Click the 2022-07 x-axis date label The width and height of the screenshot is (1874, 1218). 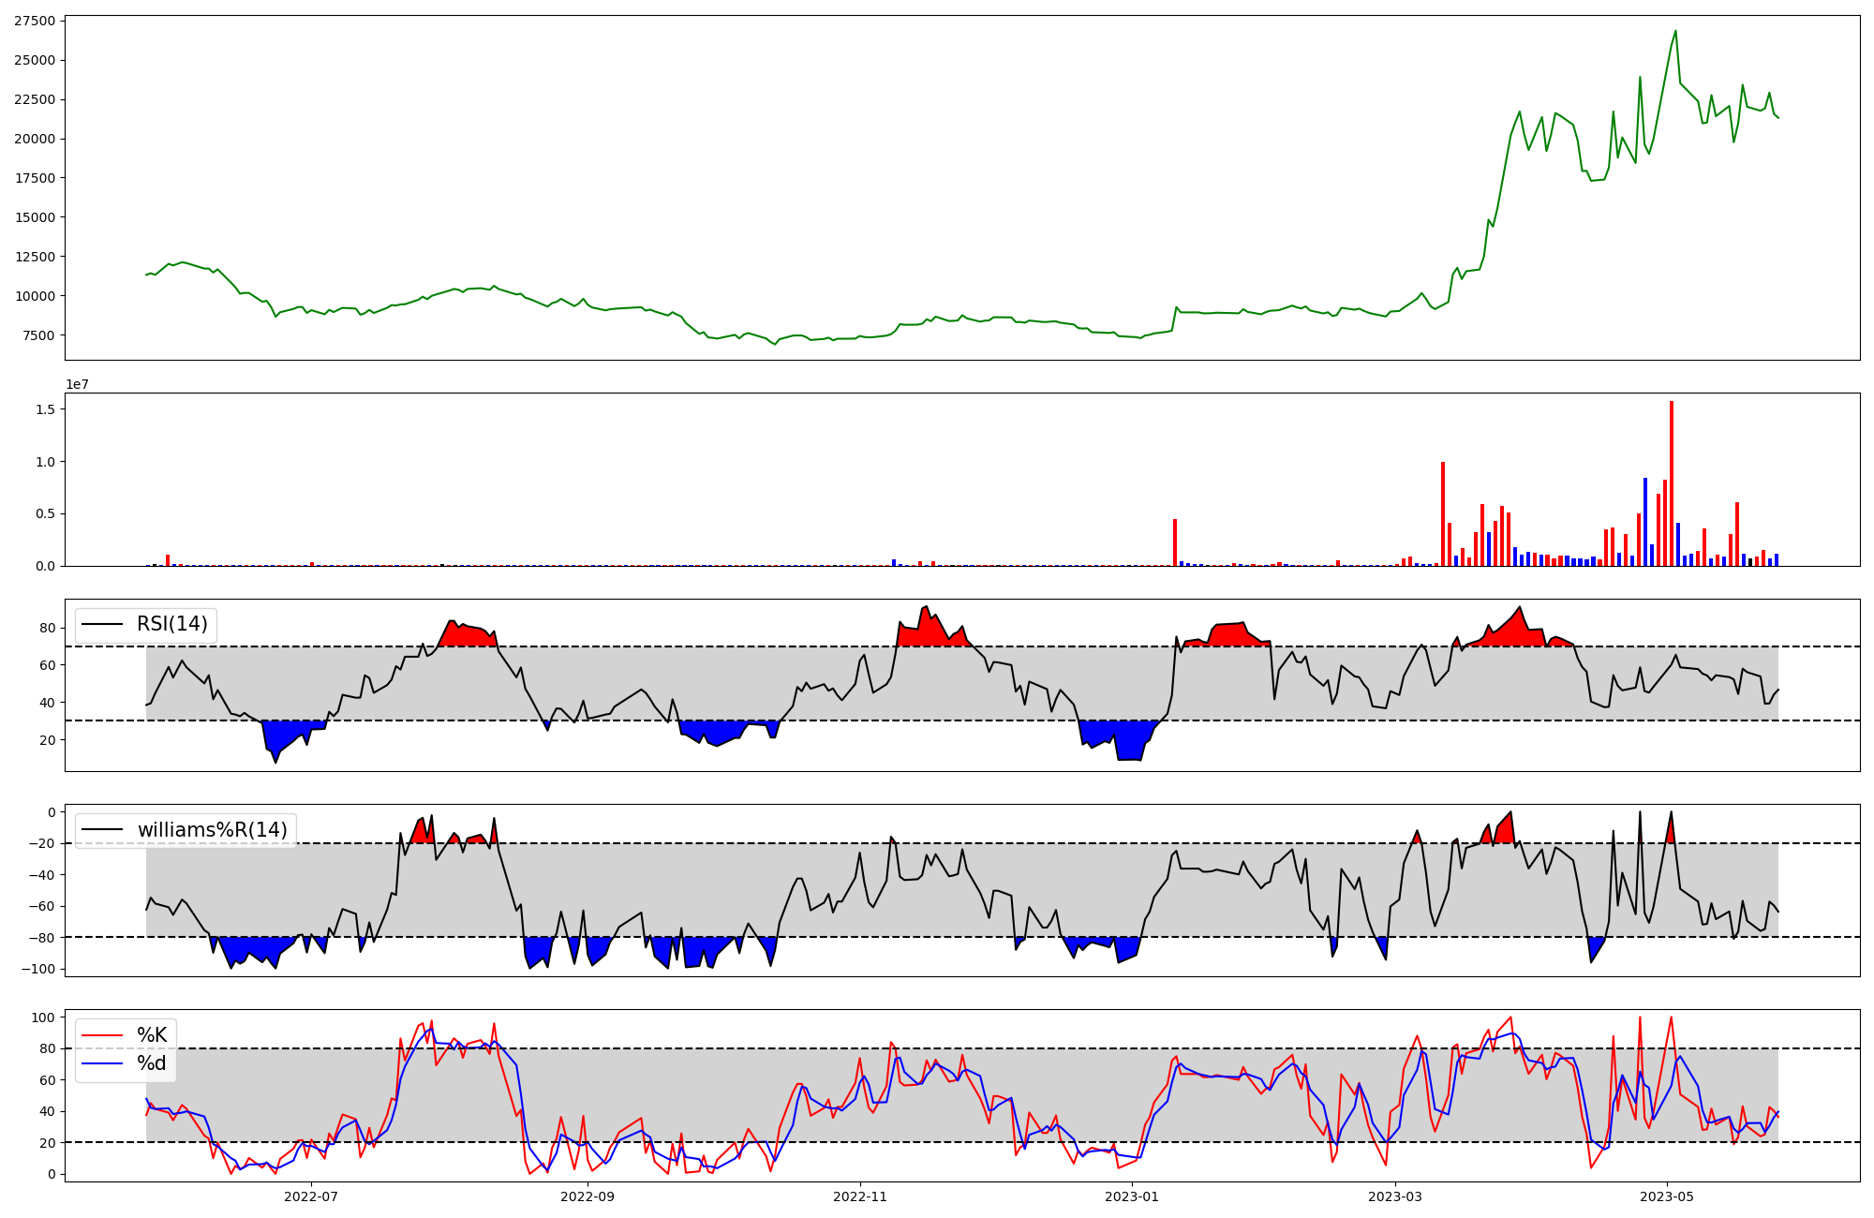(x=311, y=1196)
